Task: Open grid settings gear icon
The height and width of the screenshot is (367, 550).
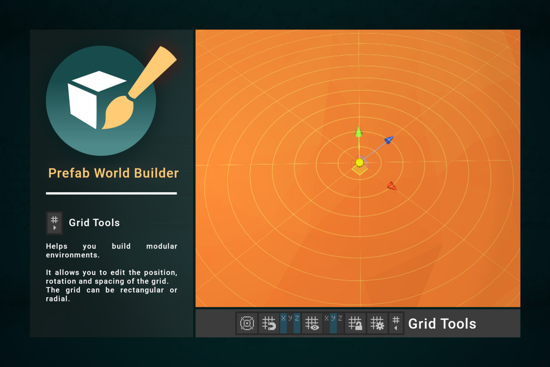Action: [x=377, y=323]
